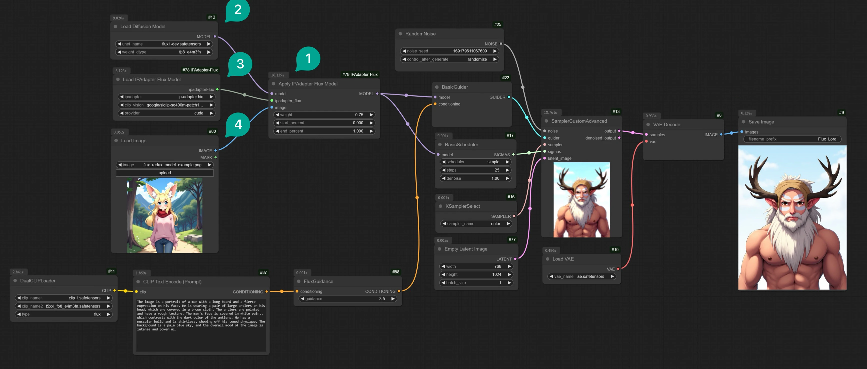Increase steps value with right arrow
The height and width of the screenshot is (369, 867).
[507, 170]
